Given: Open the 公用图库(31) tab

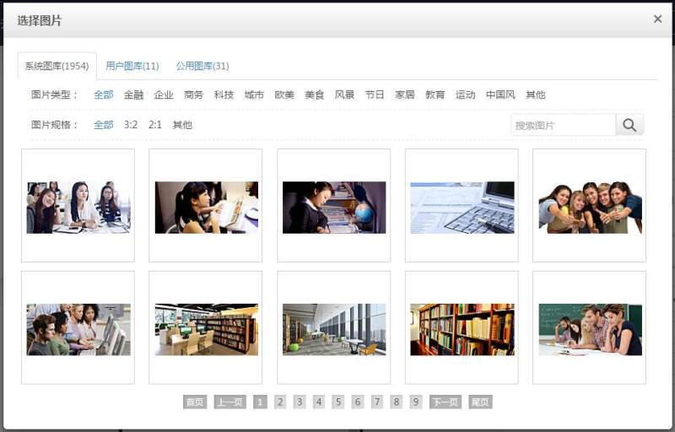Looking at the screenshot, I should 202,66.
